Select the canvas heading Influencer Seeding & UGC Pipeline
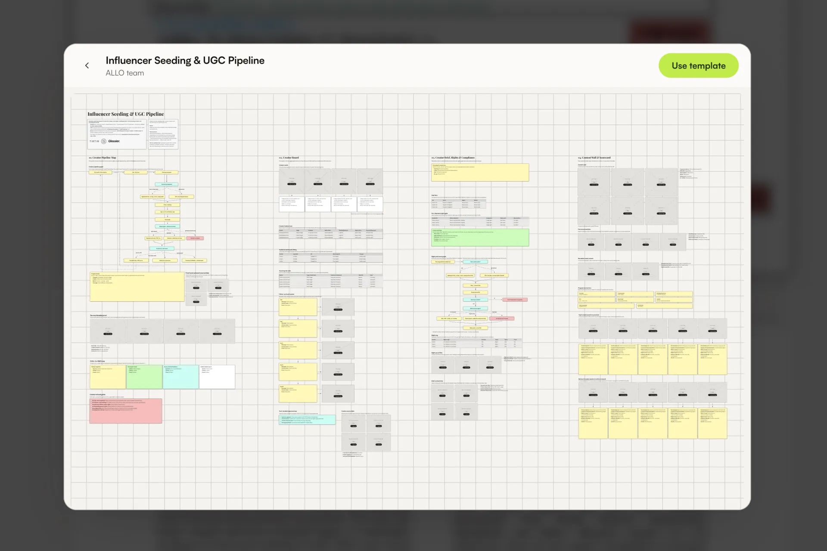The image size is (827, 551). coord(126,114)
